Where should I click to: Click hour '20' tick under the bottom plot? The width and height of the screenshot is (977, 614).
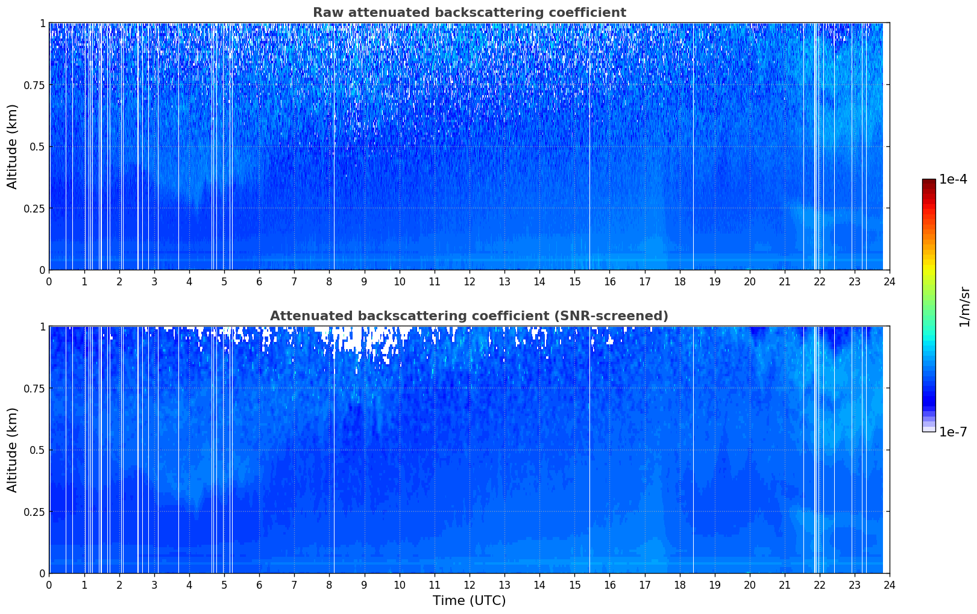click(750, 585)
